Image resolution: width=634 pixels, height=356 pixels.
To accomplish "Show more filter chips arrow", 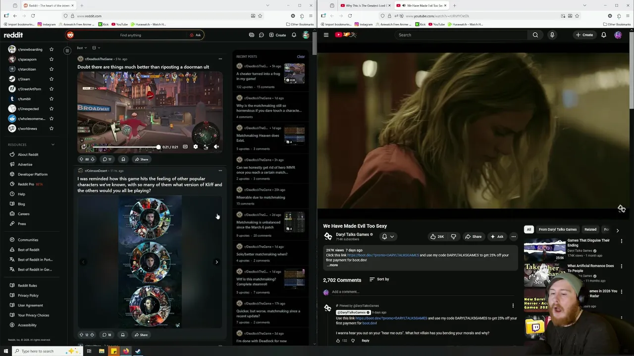I will coord(617,230).
